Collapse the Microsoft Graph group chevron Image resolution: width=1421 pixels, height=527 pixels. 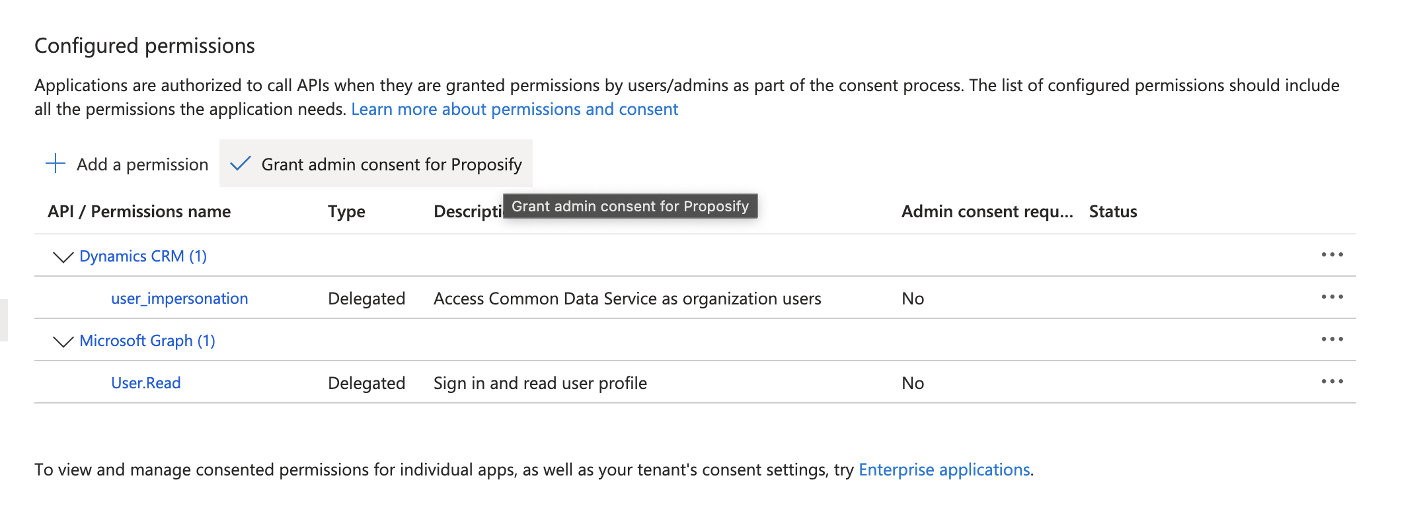click(63, 341)
